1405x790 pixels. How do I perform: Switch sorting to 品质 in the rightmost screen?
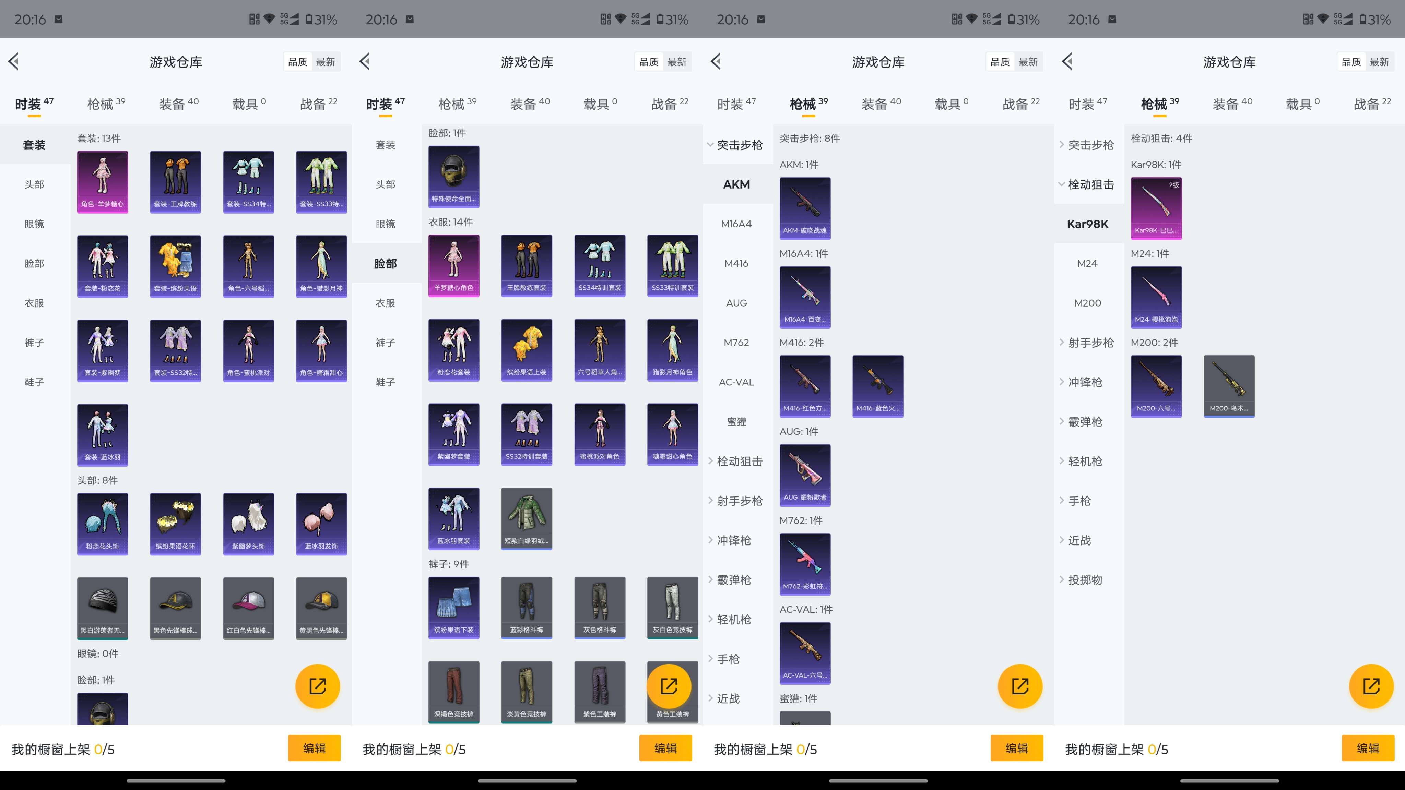tap(1351, 62)
